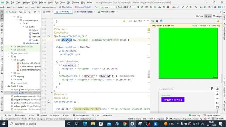Screen dimensions: 226x127
Task: Click the Git update project arrow icon
Action: coord(178,7)
